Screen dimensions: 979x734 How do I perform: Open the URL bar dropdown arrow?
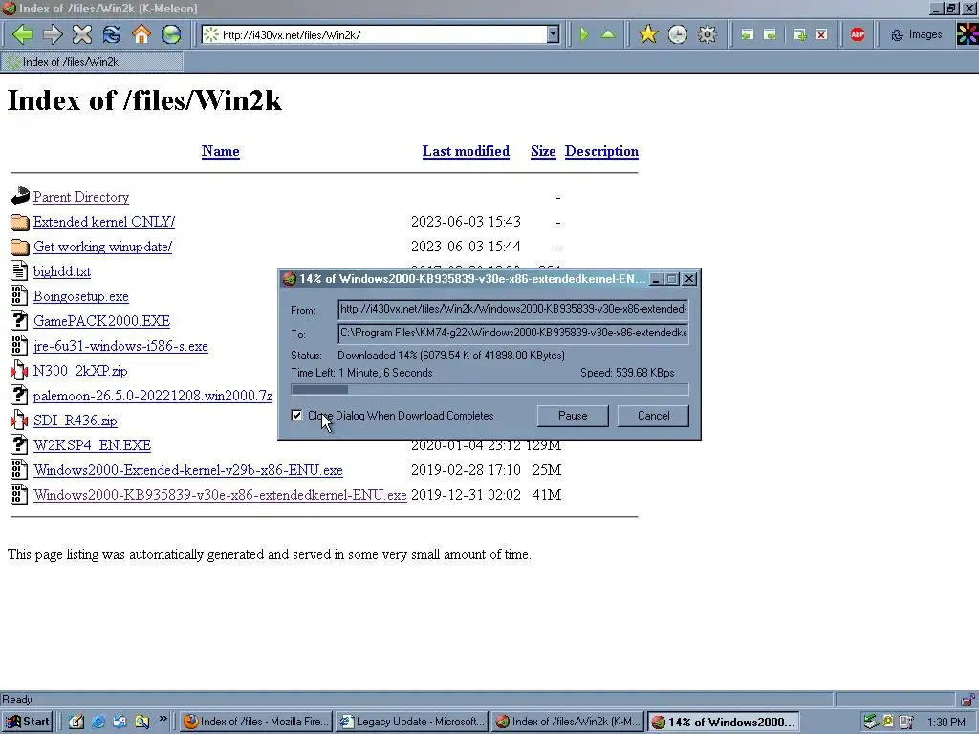[553, 35]
